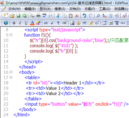Click the center alignment icon

pyautogui.click(x=117, y=23)
